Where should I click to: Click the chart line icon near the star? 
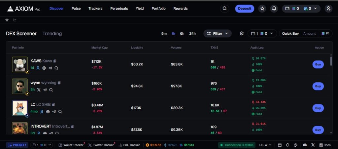pos(15,20)
